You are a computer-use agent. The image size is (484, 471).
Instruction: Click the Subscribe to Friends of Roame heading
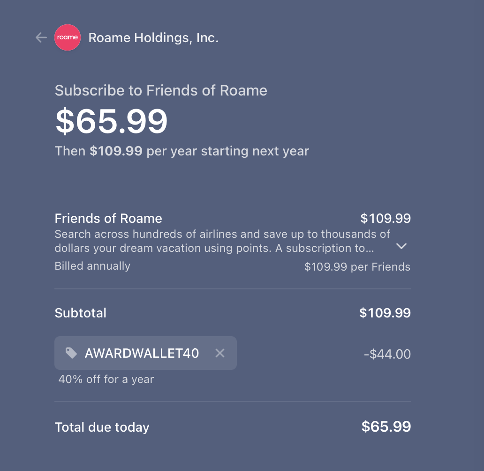pos(161,90)
